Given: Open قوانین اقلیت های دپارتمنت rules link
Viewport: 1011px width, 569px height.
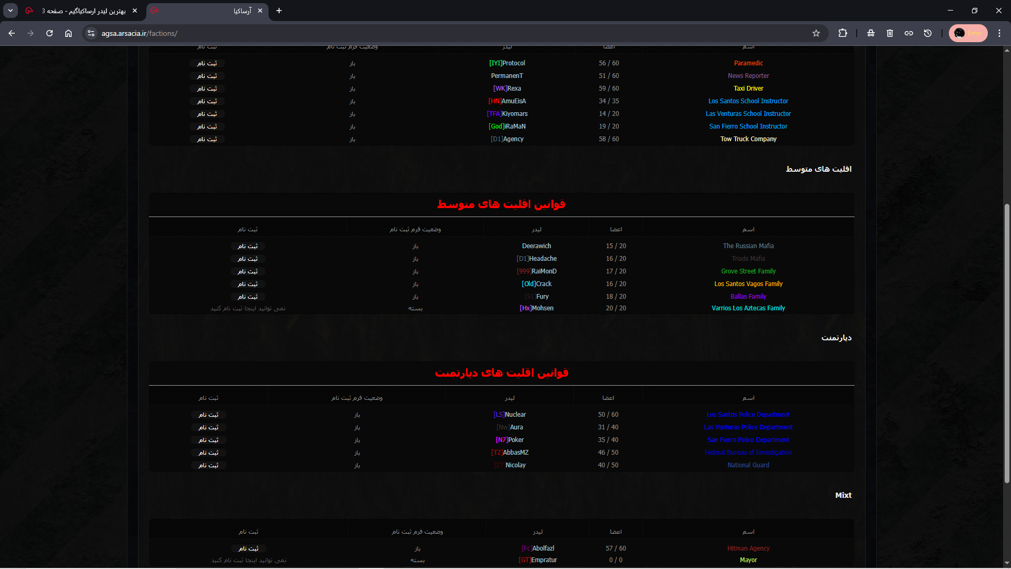Looking at the screenshot, I should (x=501, y=373).
